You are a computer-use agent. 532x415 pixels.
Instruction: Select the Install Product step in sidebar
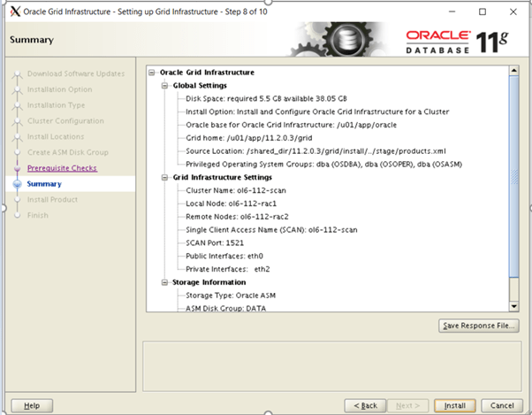[52, 200]
